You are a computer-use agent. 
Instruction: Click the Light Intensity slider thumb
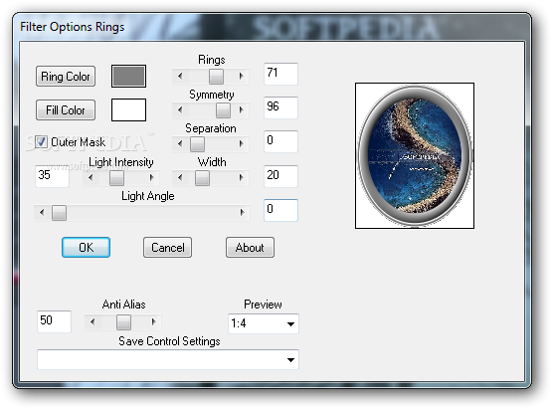coord(116,177)
